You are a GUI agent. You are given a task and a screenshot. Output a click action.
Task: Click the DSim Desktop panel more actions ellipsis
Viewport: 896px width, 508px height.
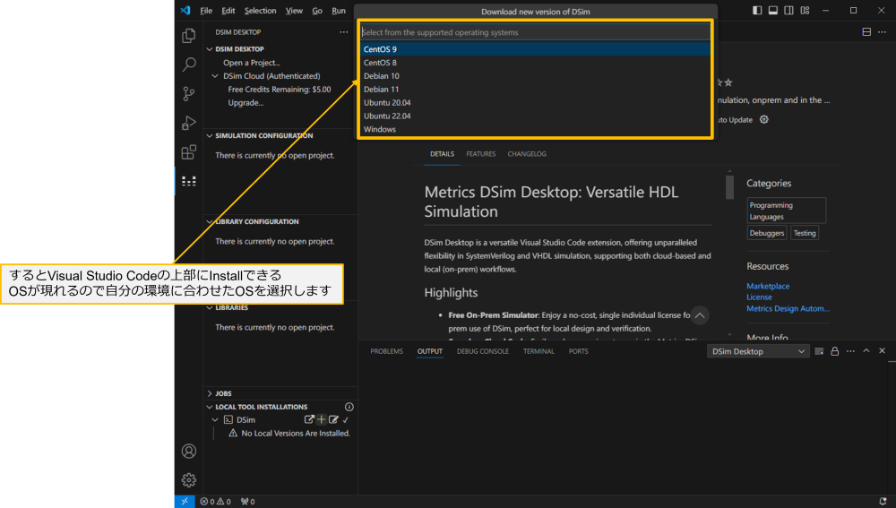343,32
